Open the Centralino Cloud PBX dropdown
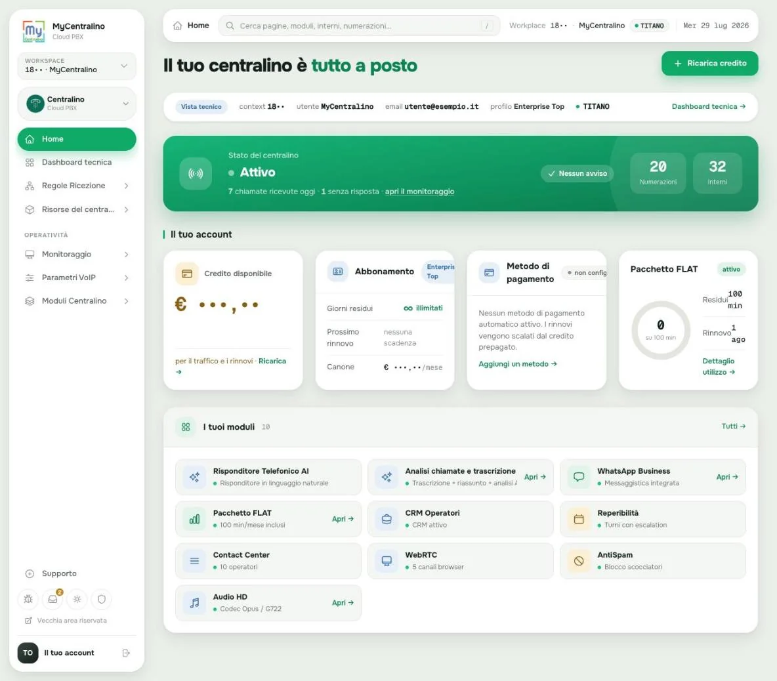Screen dimensions: 777x681 (x=77, y=104)
